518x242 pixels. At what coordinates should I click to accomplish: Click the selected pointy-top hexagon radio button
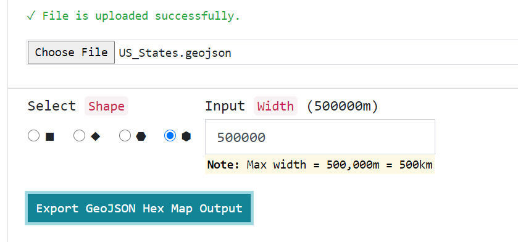pyautogui.click(x=170, y=136)
